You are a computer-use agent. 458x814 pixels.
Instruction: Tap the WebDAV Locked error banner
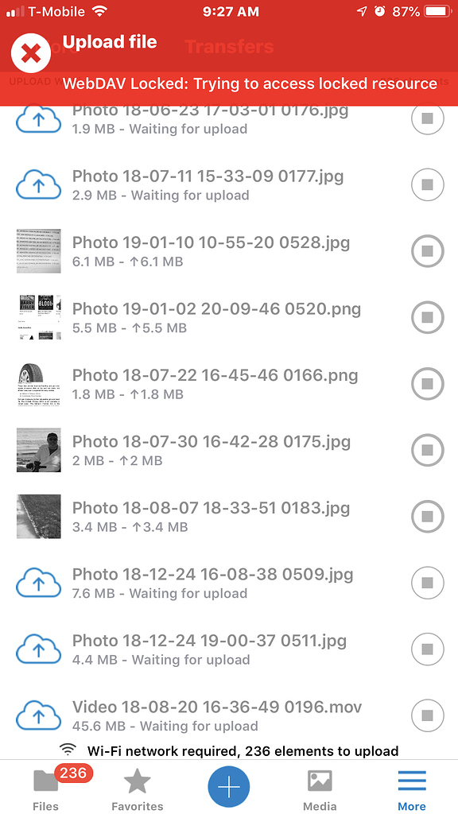(x=246, y=83)
